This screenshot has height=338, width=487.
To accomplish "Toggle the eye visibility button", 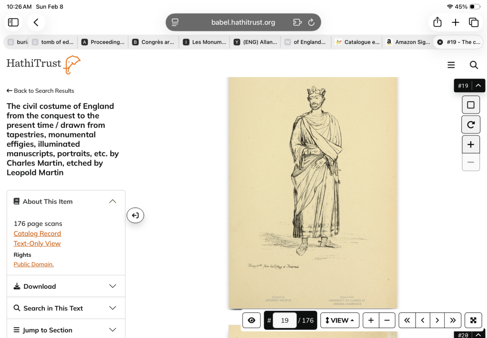I will click(251, 320).
